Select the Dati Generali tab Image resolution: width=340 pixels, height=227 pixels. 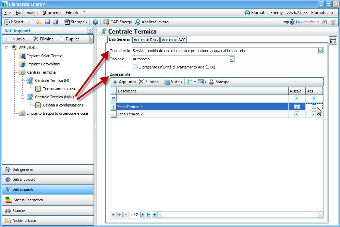[x=120, y=39]
